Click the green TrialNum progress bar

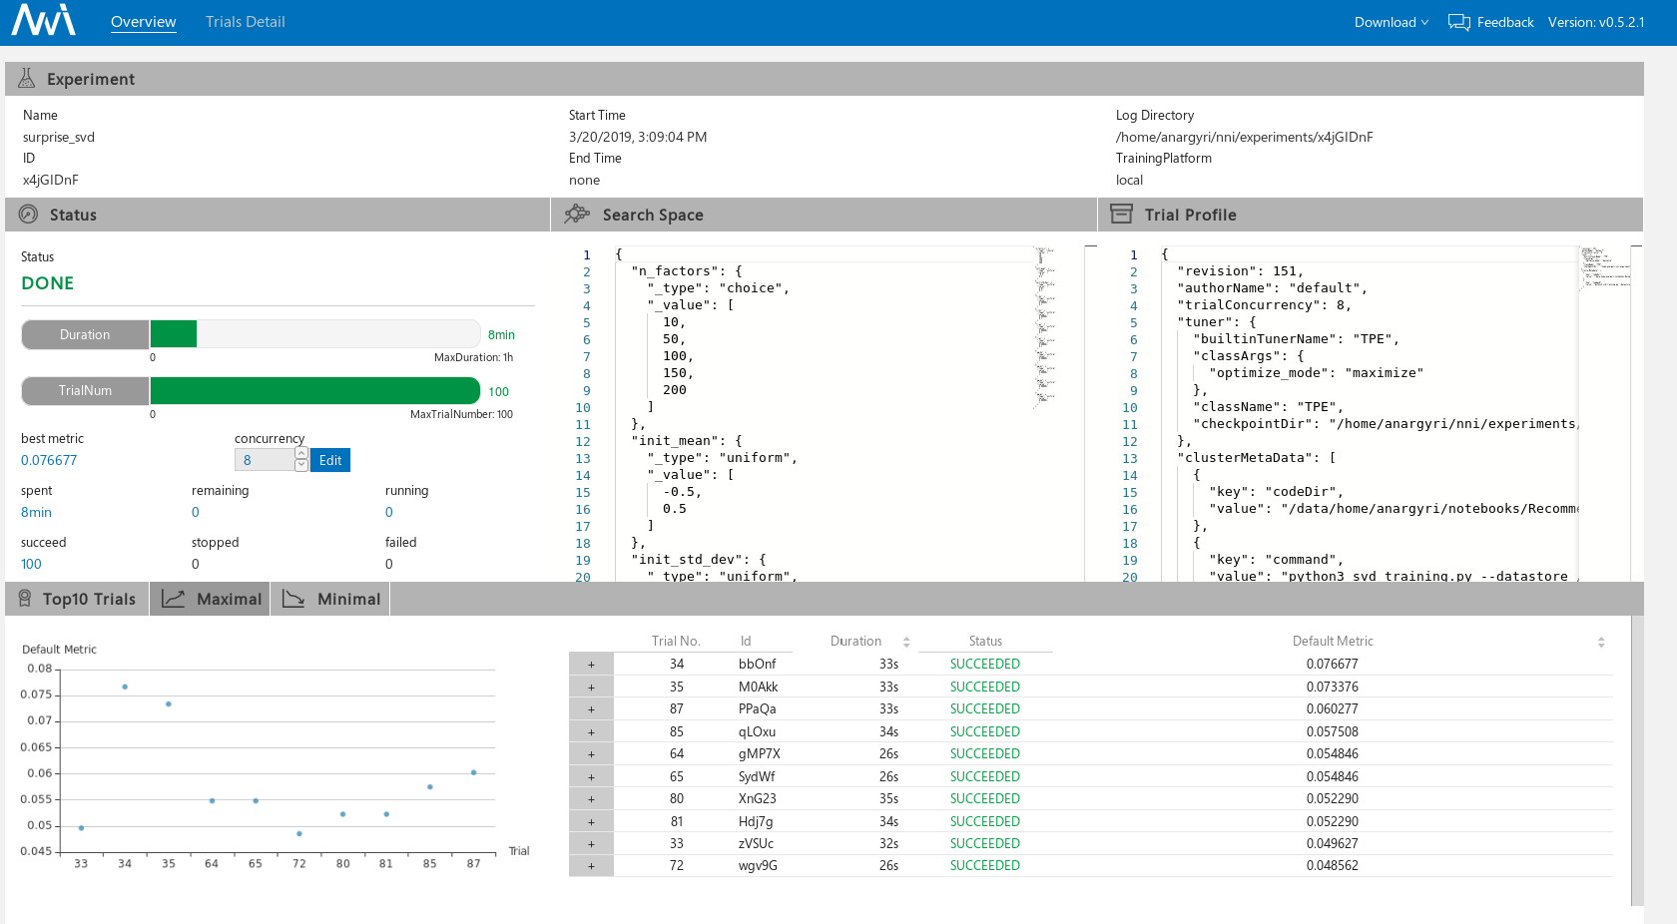click(x=315, y=391)
